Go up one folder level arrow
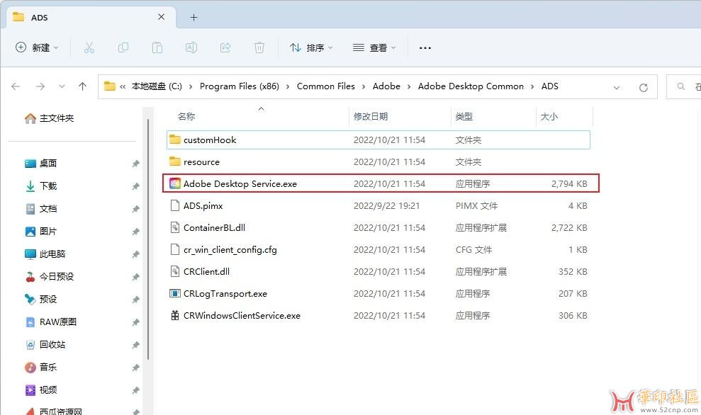This screenshot has width=701, height=415. tap(82, 86)
